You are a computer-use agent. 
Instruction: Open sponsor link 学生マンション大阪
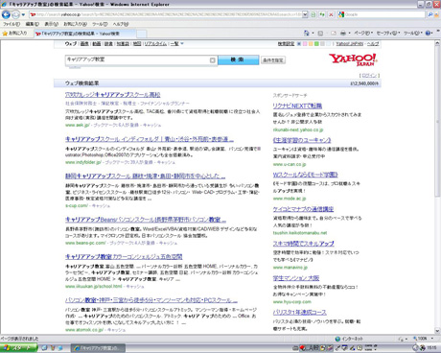coord(296,278)
